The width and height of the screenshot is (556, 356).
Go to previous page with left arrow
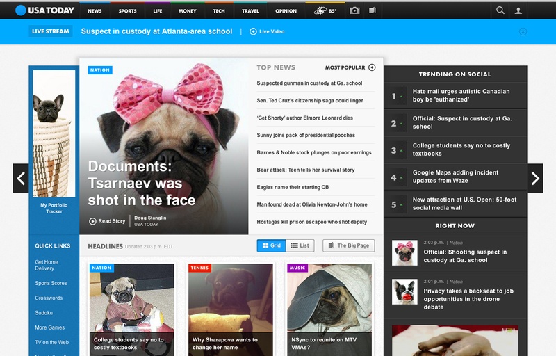tap(21, 179)
